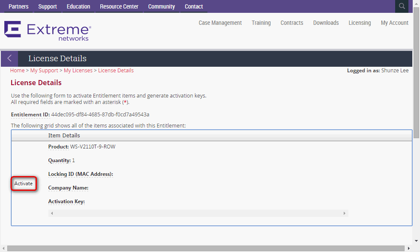Click the page horizontal scrollbar thumb
The width and height of the screenshot is (420, 252).
tap(206, 248)
